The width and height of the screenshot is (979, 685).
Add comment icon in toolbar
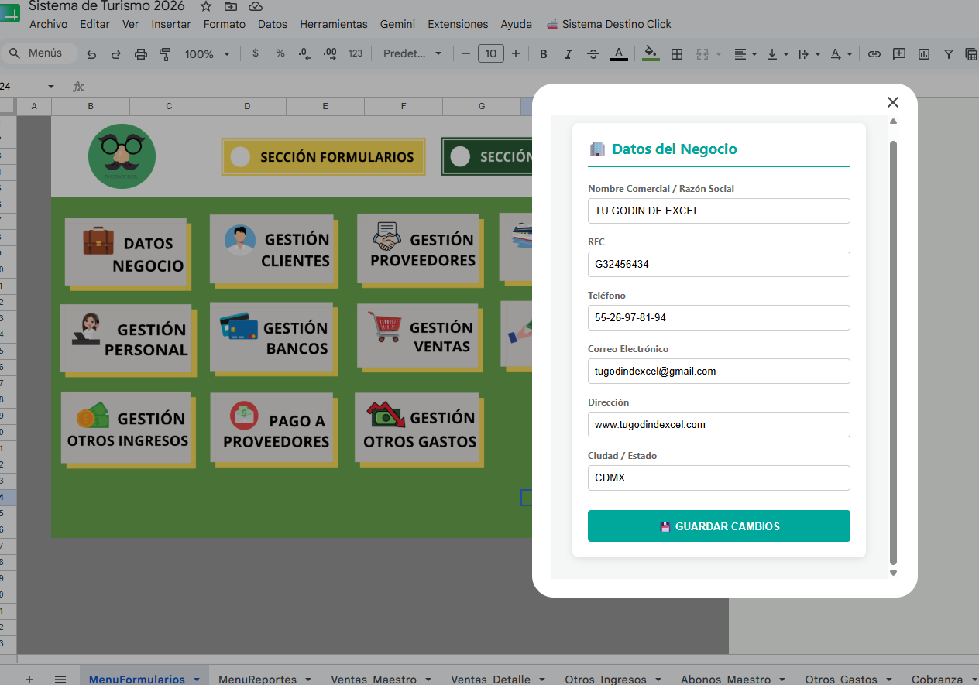(899, 54)
